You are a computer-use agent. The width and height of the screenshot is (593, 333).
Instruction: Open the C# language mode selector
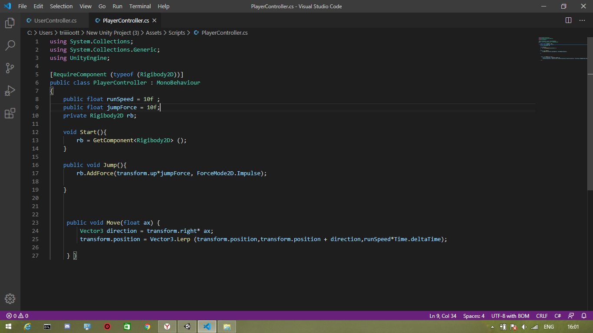[x=558, y=316]
